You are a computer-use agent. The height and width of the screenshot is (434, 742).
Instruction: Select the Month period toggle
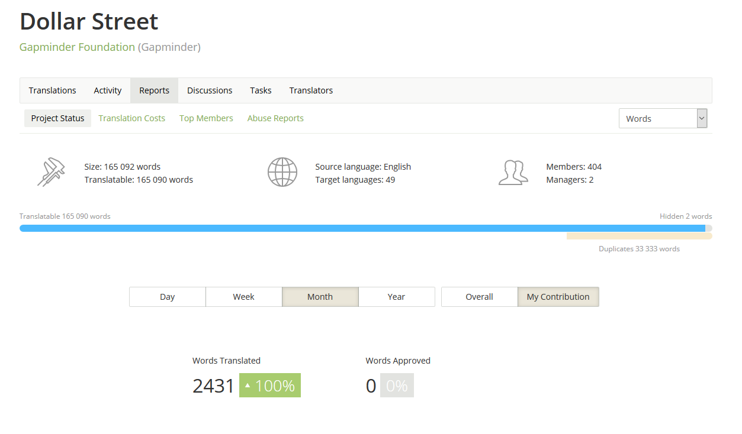pyautogui.click(x=320, y=297)
